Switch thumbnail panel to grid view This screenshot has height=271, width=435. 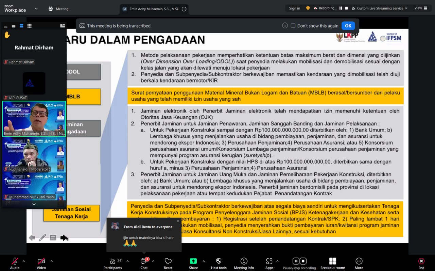[x=30, y=26]
